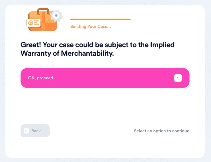This screenshot has width=211, height=162.
Task: Click the text lines on the ID card
Action: pos(37,23)
